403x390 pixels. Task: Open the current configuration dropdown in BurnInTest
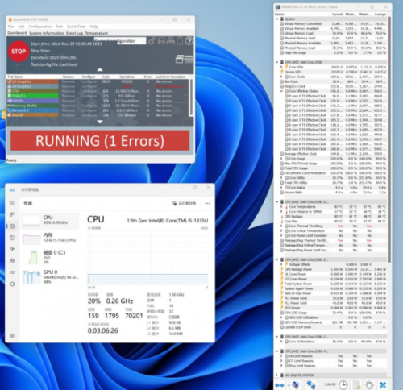pos(120,41)
